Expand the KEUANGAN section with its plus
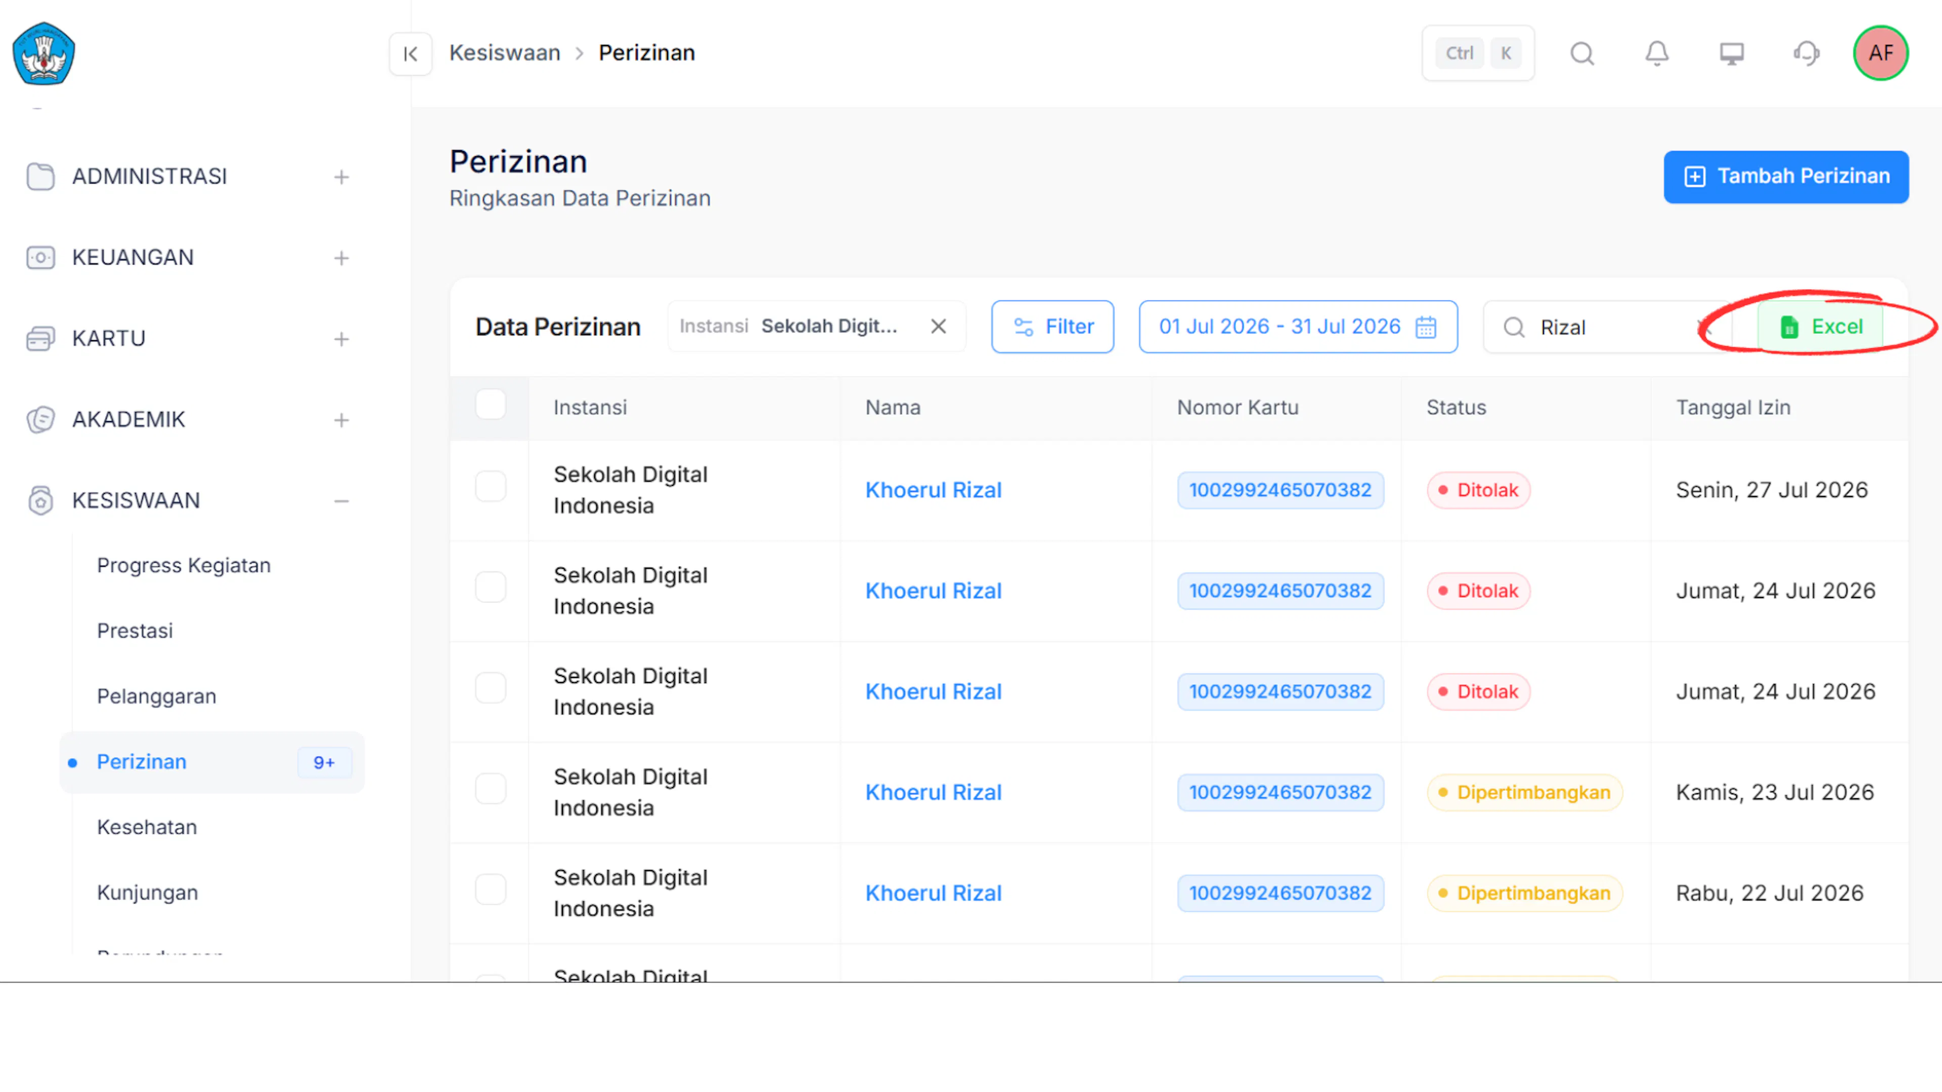1942x1092 pixels. [341, 258]
